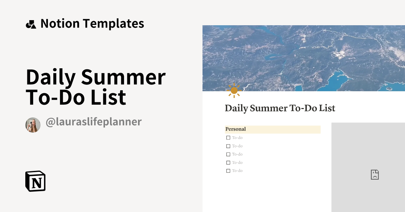Tick the second To-do checkbox
Viewport: 405px width, 212px height.
tap(228, 146)
